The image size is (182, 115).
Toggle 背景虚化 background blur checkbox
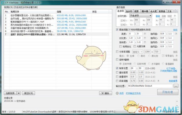click(x=163, y=56)
